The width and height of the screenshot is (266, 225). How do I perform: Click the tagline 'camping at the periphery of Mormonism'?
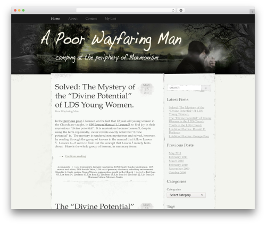point(107,58)
